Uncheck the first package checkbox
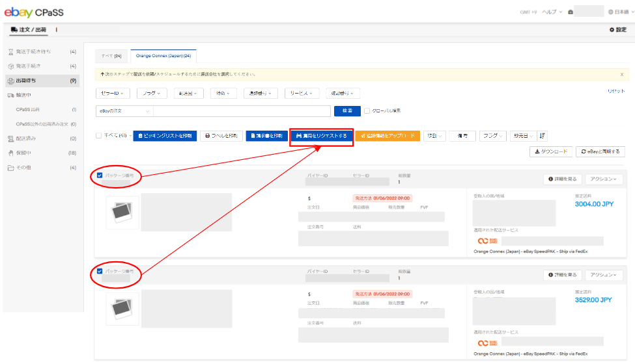Viewport: 635px width, 362px height. pyautogui.click(x=100, y=175)
